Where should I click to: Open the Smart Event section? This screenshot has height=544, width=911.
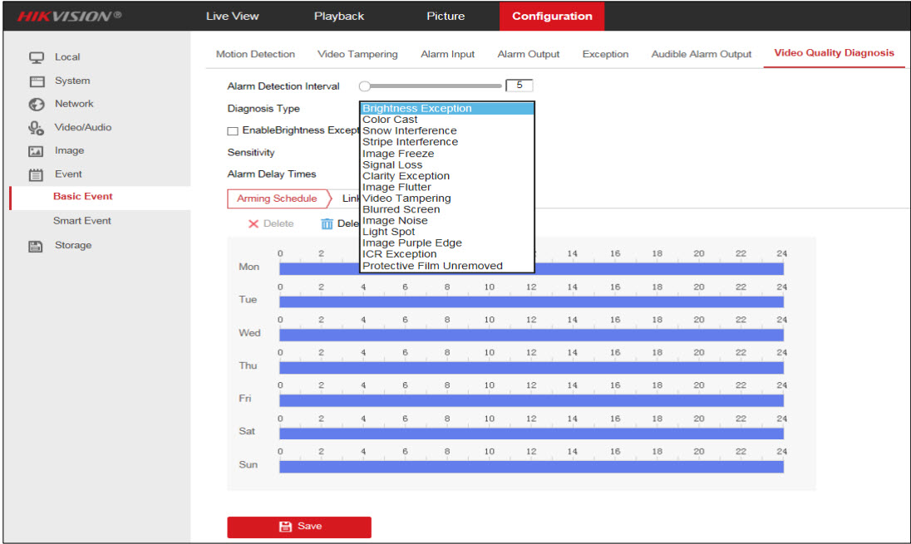(x=82, y=221)
